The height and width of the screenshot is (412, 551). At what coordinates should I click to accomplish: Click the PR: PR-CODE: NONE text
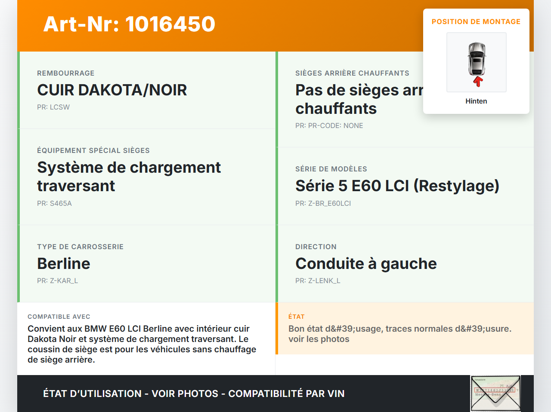point(329,125)
